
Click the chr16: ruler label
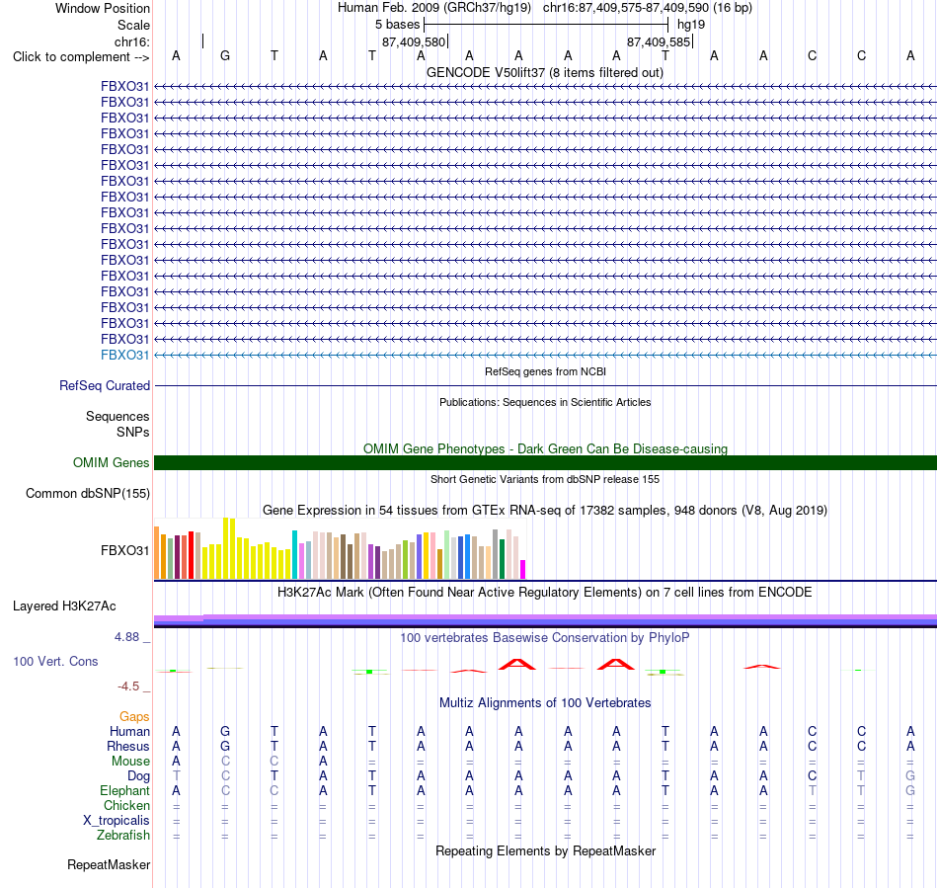click(x=131, y=41)
